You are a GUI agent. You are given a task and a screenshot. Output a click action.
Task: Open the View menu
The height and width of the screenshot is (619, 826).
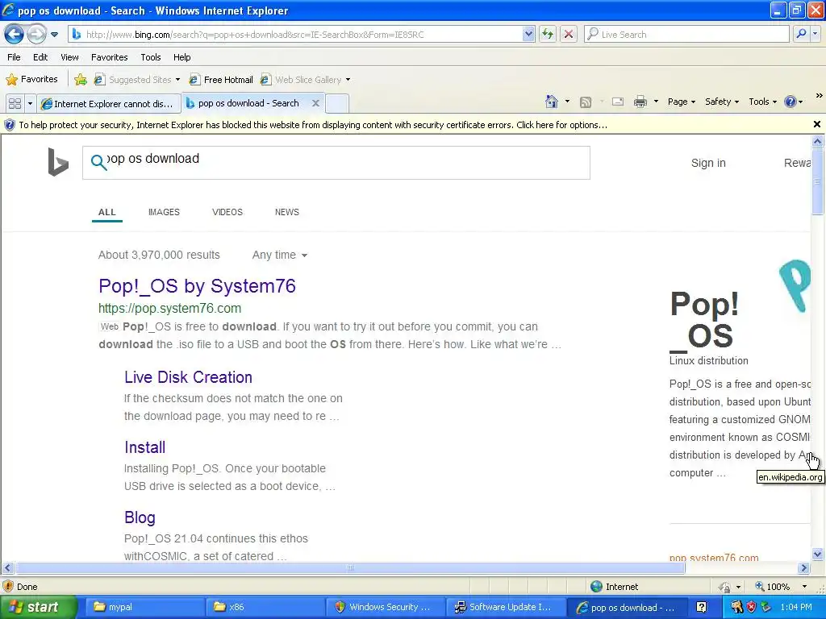[69, 57]
